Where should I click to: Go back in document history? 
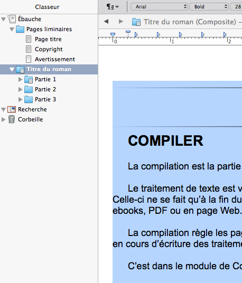point(106,22)
